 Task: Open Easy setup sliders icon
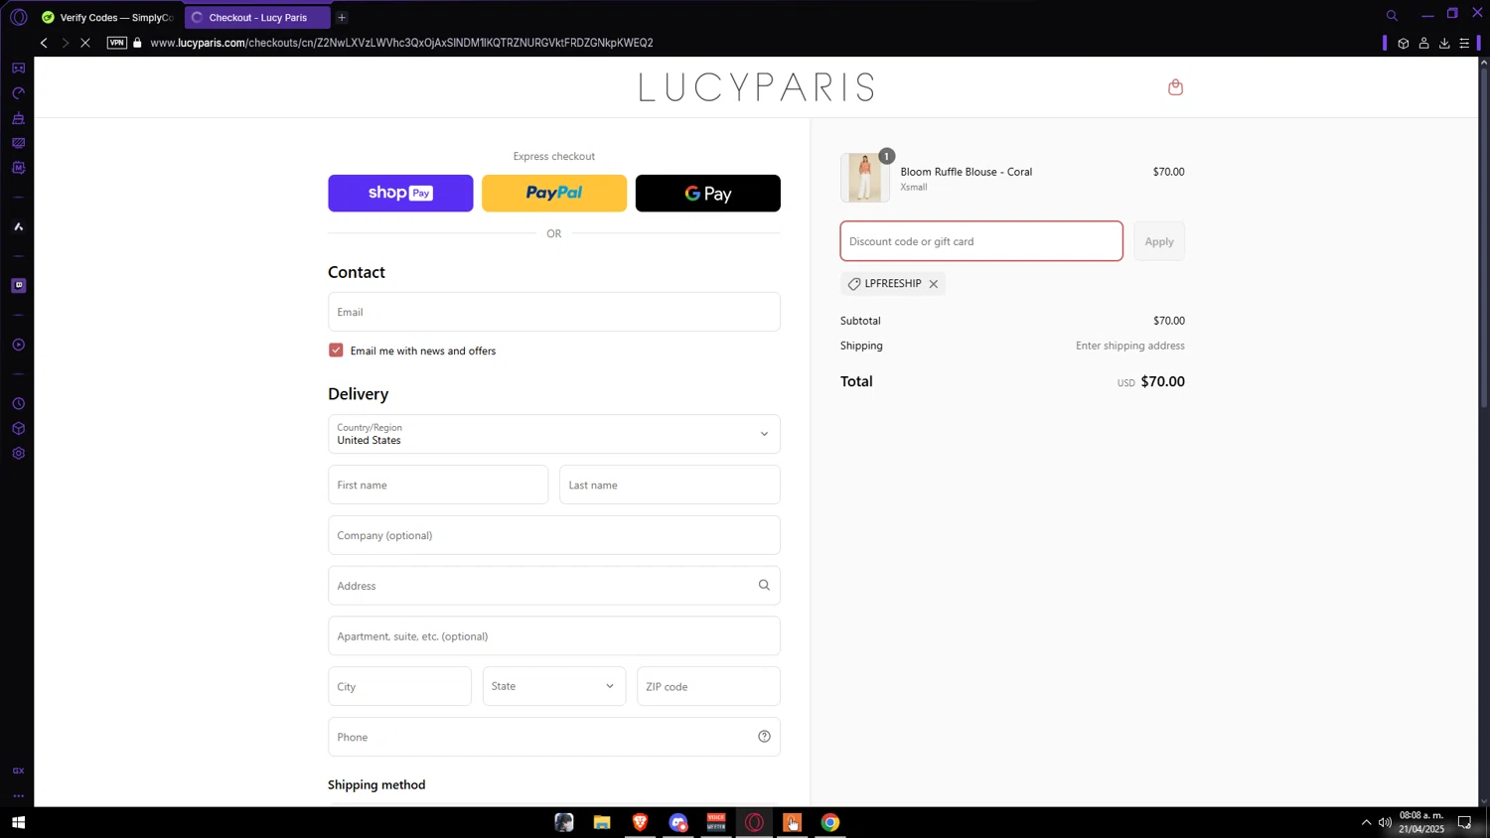coord(1464,43)
